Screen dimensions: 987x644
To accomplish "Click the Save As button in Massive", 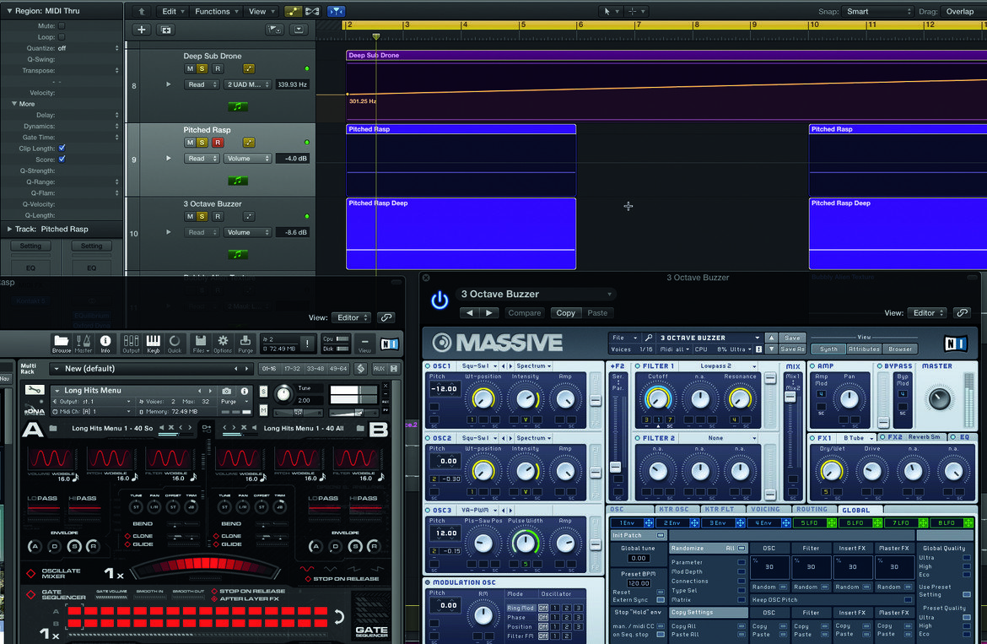I will [792, 349].
